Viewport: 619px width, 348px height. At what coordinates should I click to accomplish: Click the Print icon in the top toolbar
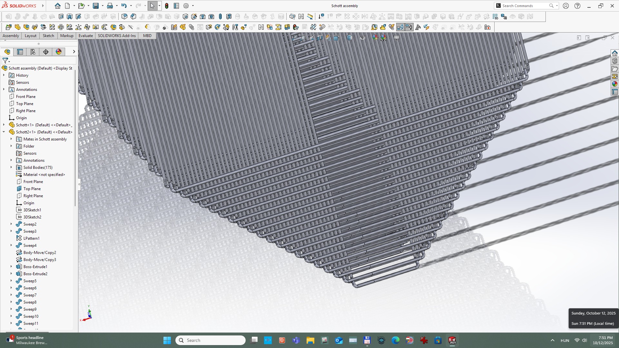point(110,6)
